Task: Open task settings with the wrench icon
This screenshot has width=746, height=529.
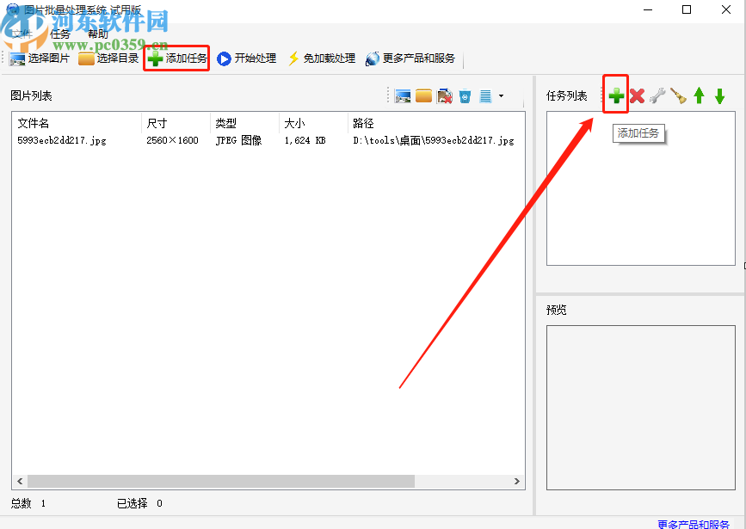Action: click(x=657, y=96)
